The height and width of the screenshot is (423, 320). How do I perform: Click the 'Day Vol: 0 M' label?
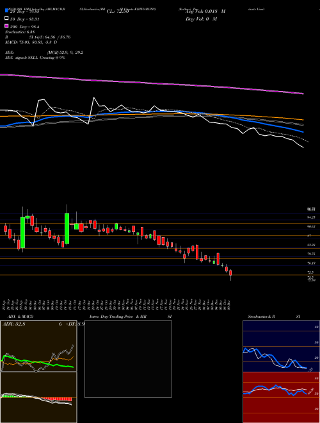tap(201, 19)
